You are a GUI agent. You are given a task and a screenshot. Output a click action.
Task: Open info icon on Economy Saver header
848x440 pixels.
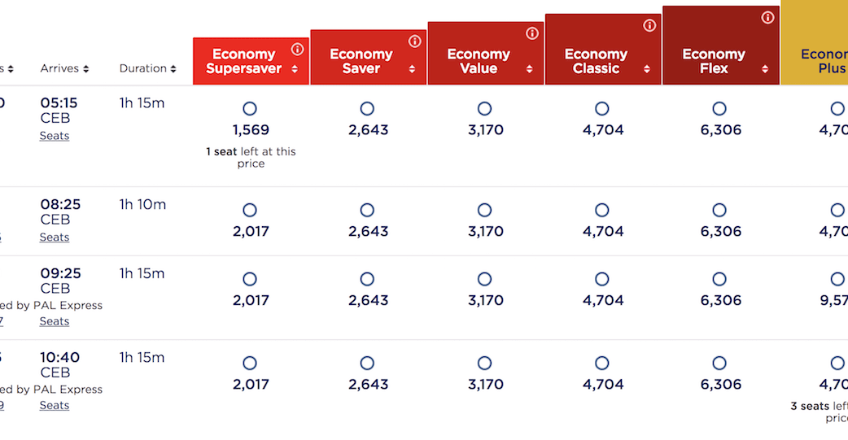click(414, 41)
